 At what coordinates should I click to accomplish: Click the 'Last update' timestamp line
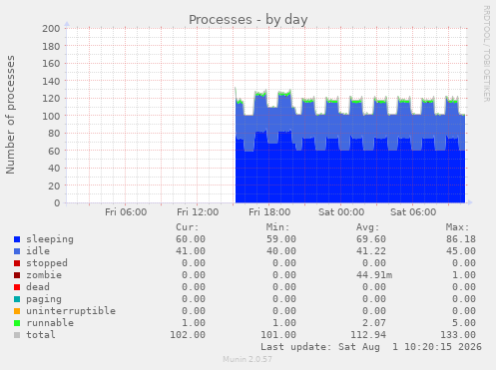click(x=371, y=347)
